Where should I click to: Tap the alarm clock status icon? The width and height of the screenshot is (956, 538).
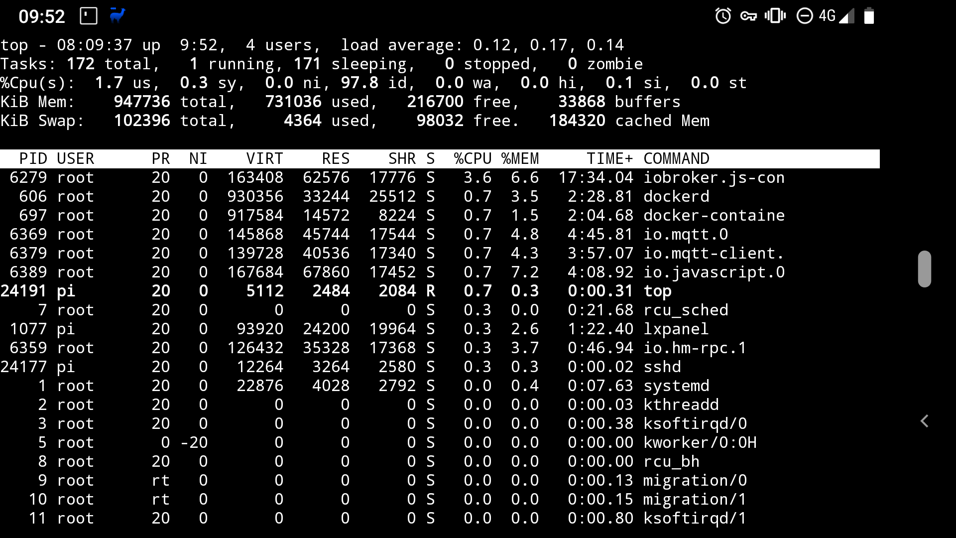coord(722,16)
